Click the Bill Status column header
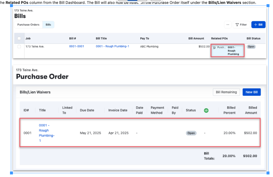Viewport: 273px width, 177px height. click(x=253, y=38)
